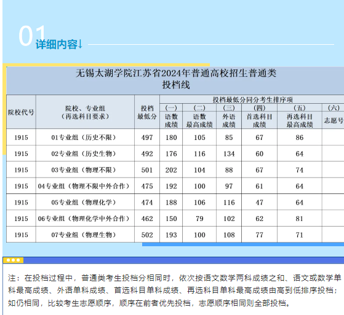Select the row 02专业组（历史生物）
This screenshot has width=344, height=315.
pos(175,154)
